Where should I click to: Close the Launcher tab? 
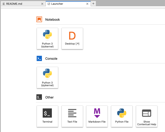coord(88,4)
